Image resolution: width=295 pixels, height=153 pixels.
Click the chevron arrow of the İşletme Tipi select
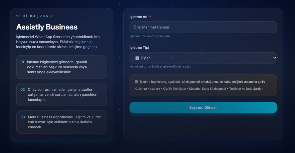274,58
